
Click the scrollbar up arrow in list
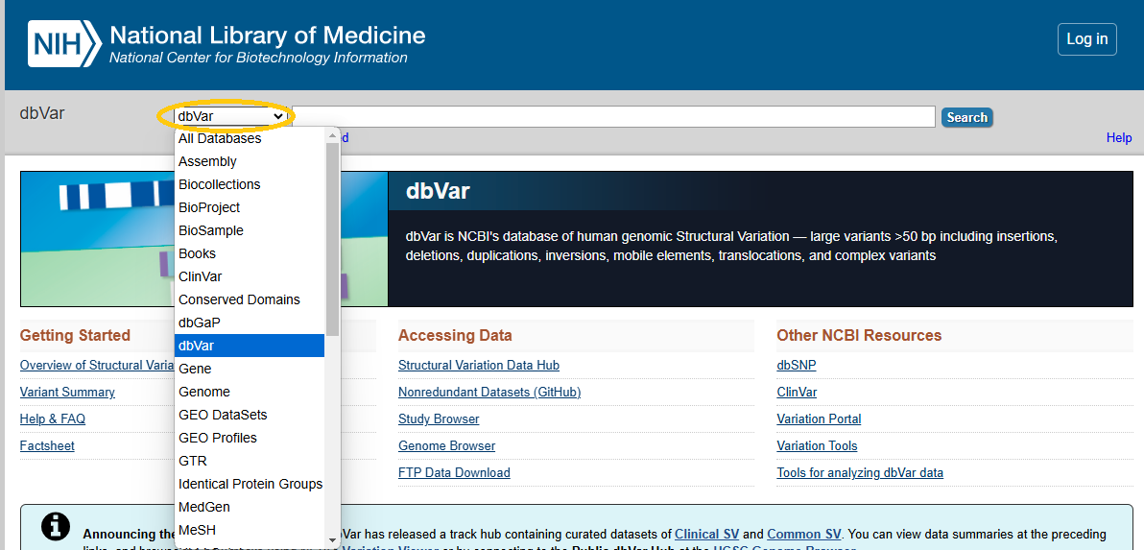(333, 134)
